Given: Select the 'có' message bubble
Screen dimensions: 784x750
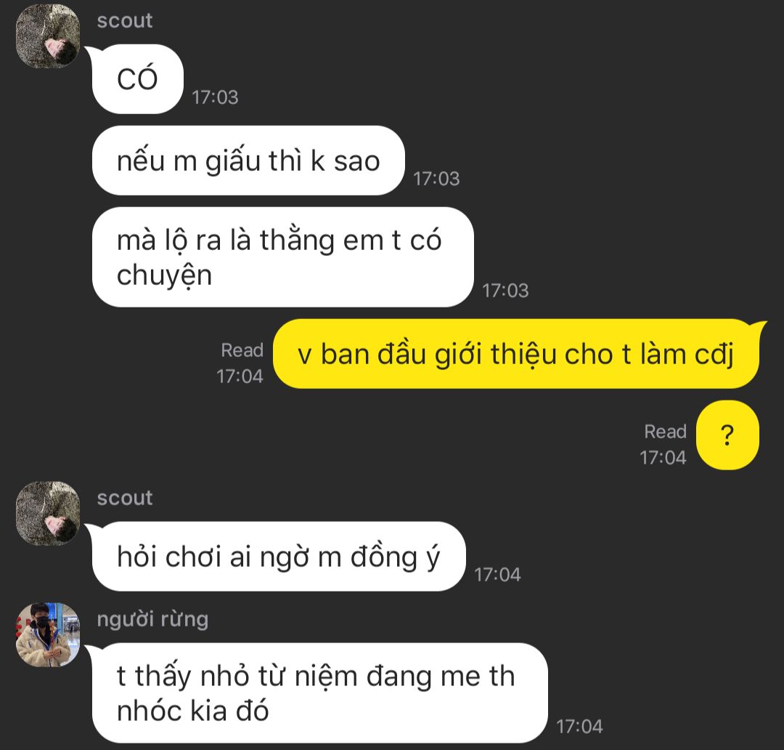Looking at the screenshot, I should point(137,79).
